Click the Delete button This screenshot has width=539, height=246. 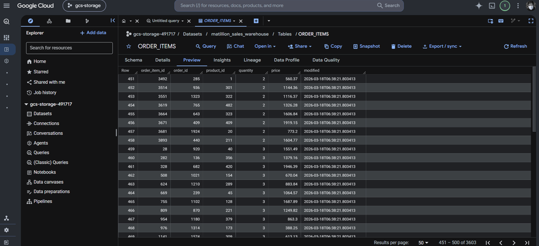click(x=401, y=46)
